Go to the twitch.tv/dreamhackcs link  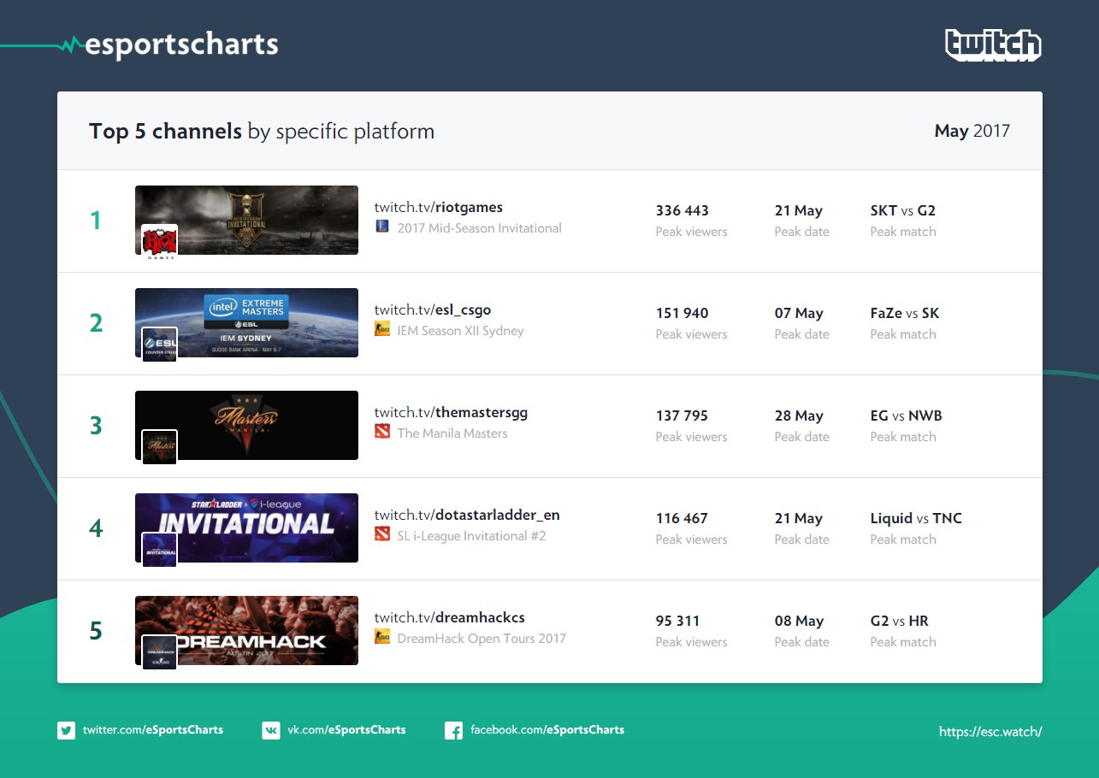[450, 617]
